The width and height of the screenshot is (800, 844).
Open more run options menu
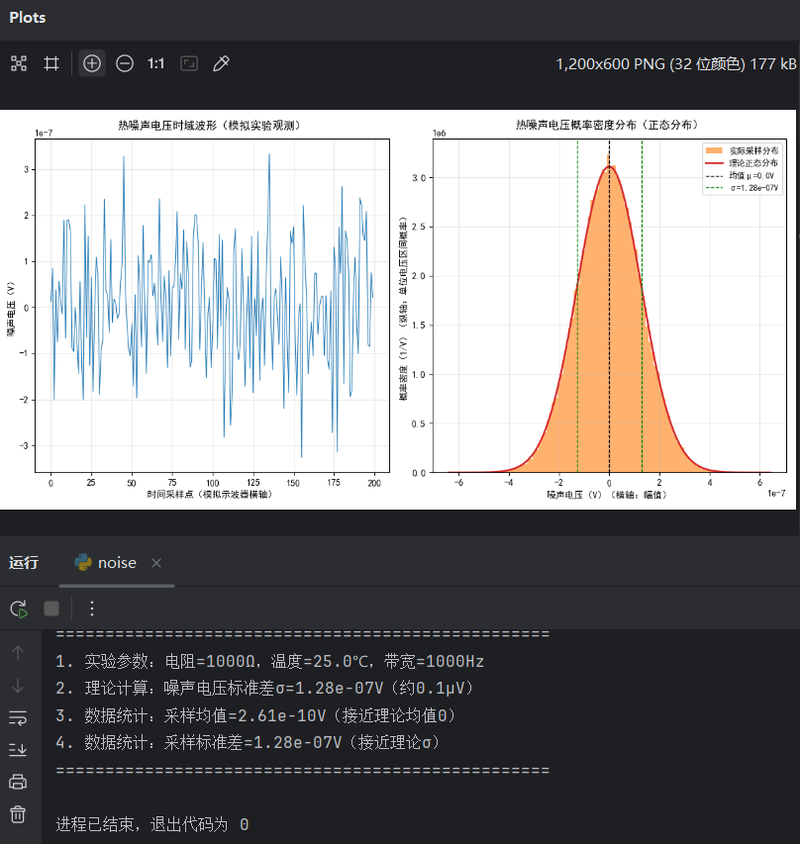coord(92,609)
